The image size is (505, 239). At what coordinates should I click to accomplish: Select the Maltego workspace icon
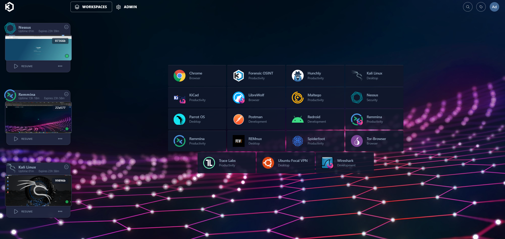point(298,97)
